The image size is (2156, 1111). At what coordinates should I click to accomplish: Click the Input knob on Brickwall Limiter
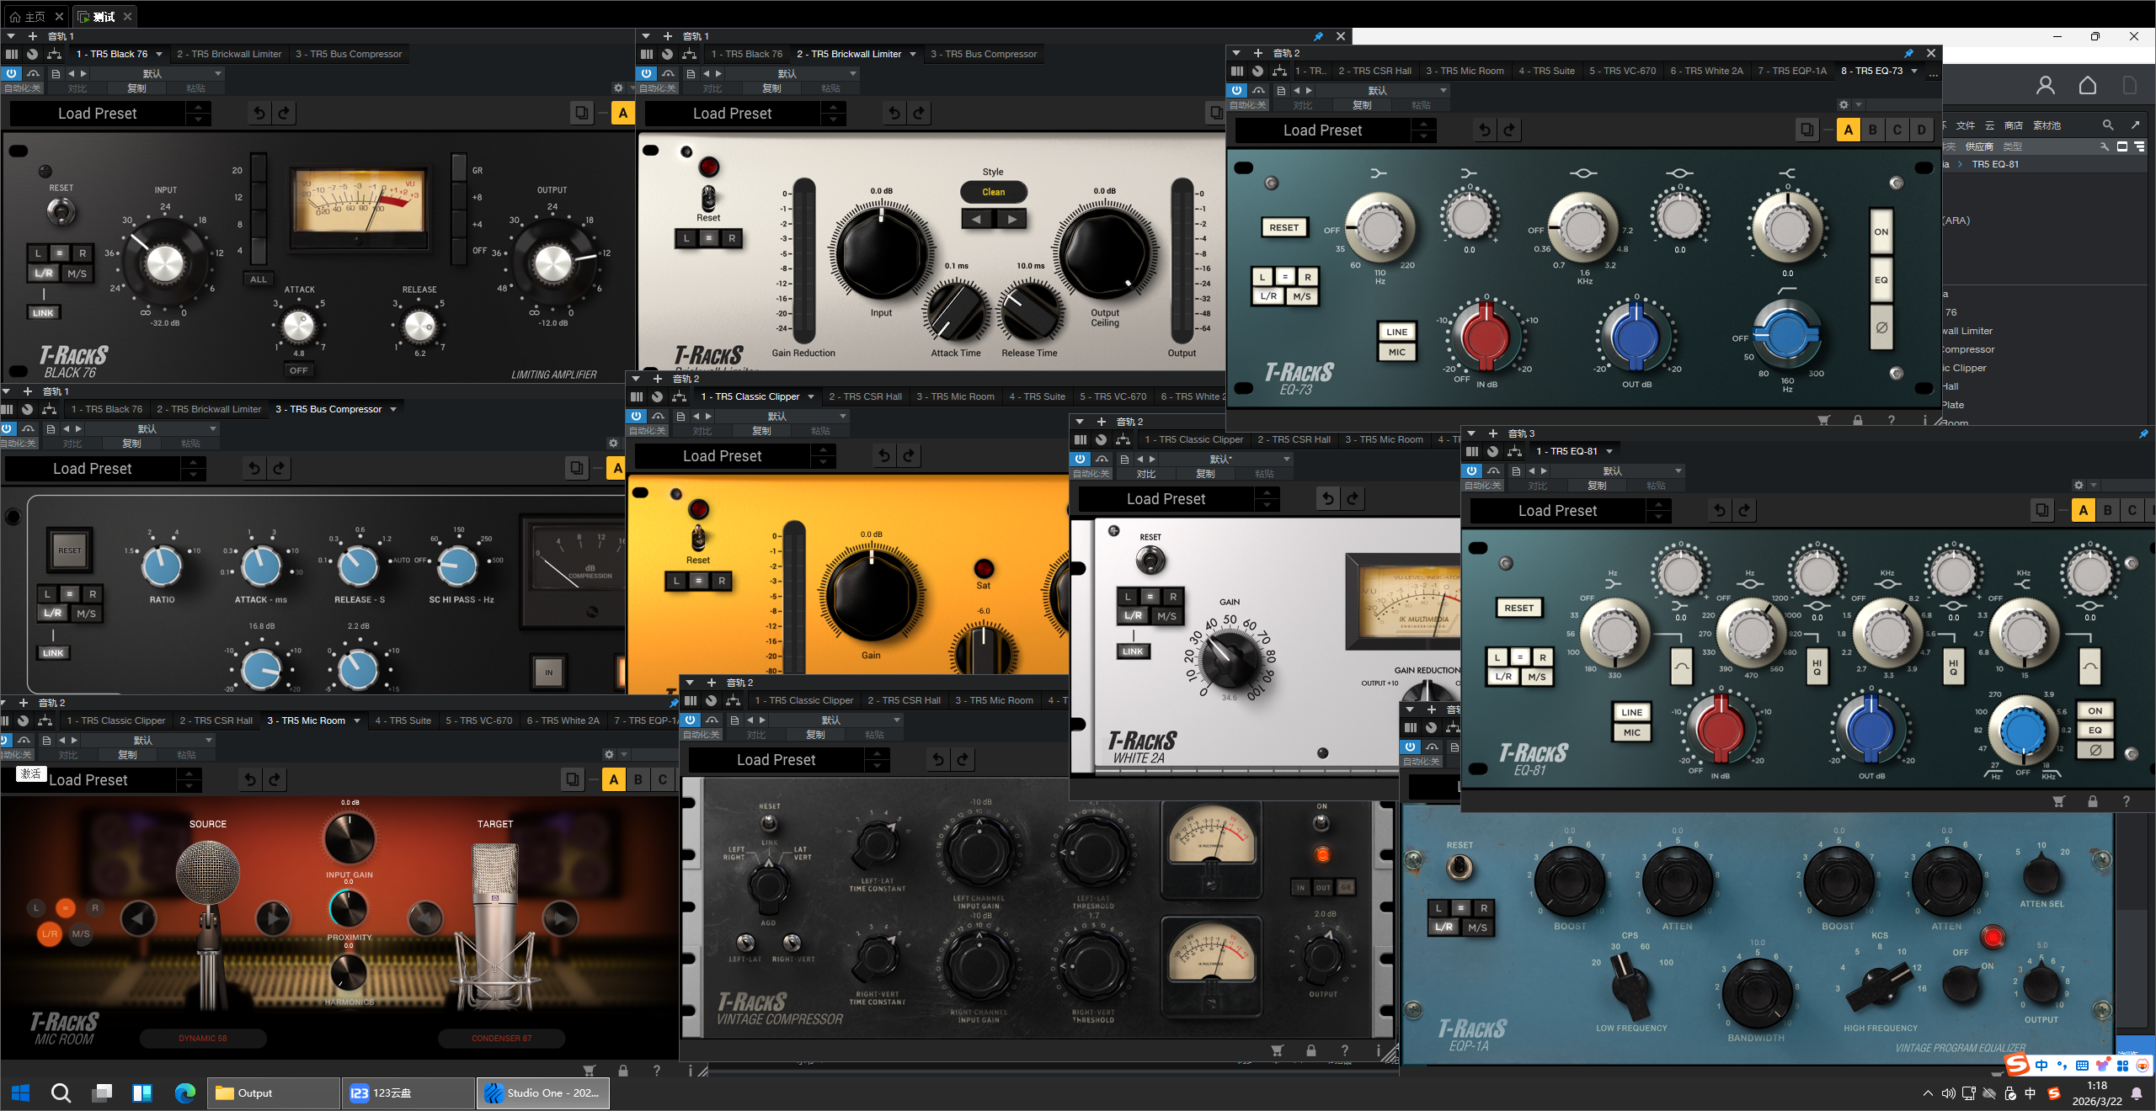click(x=881, y=253)
